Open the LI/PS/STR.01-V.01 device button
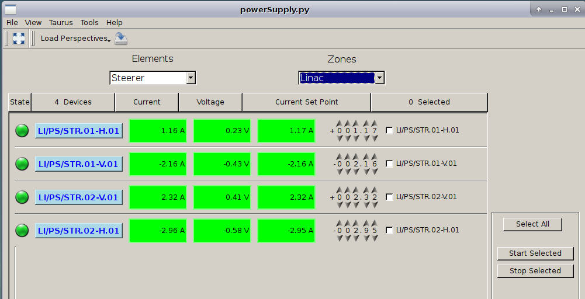This screenshot has height=299, width=585. 78,164
